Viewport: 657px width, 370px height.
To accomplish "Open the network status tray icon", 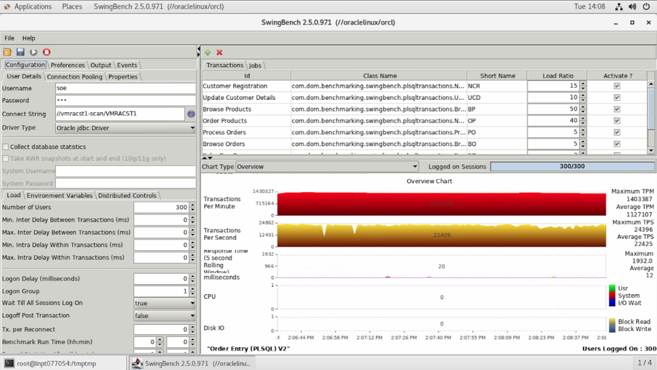I will pyautogui.click(x=619, y=6).
